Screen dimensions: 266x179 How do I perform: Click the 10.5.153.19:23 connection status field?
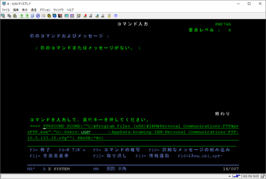click(250, 175)
